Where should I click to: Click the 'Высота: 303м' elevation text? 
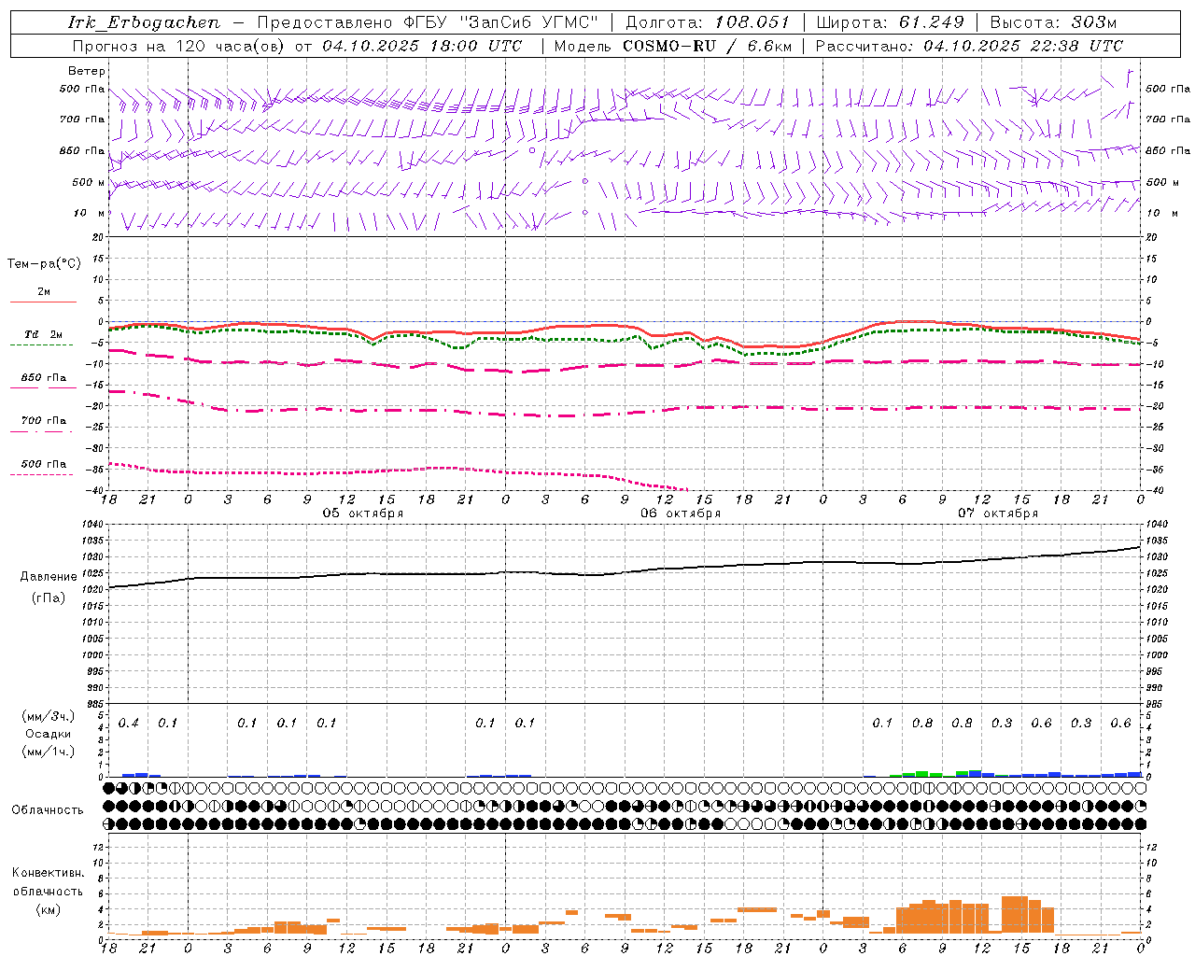[x=1053, y=22]
